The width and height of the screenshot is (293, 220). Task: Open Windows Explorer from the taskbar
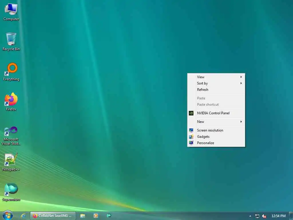pos(83,216)
